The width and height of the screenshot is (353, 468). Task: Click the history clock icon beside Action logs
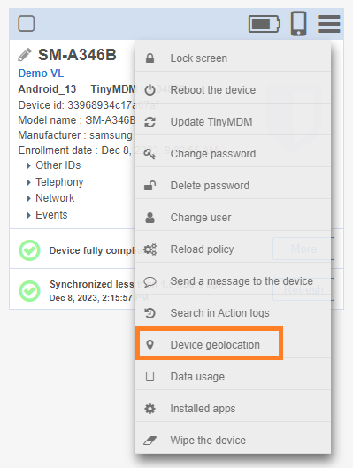[150, 313]
